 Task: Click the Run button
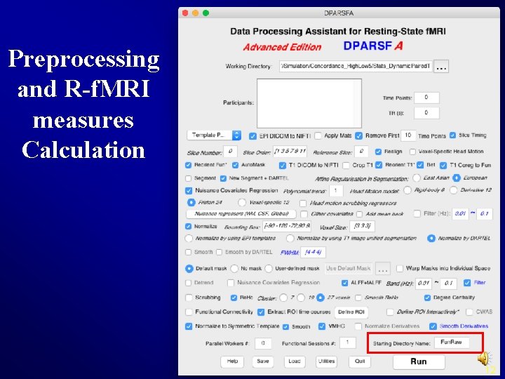419,362
